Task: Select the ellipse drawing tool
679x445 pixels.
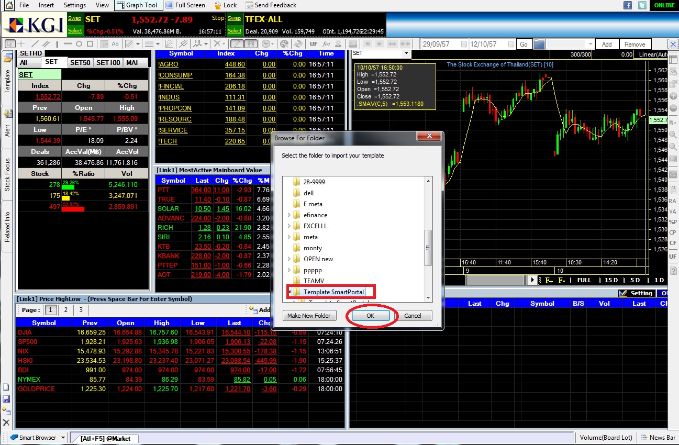Action: [x=79, y=44]
